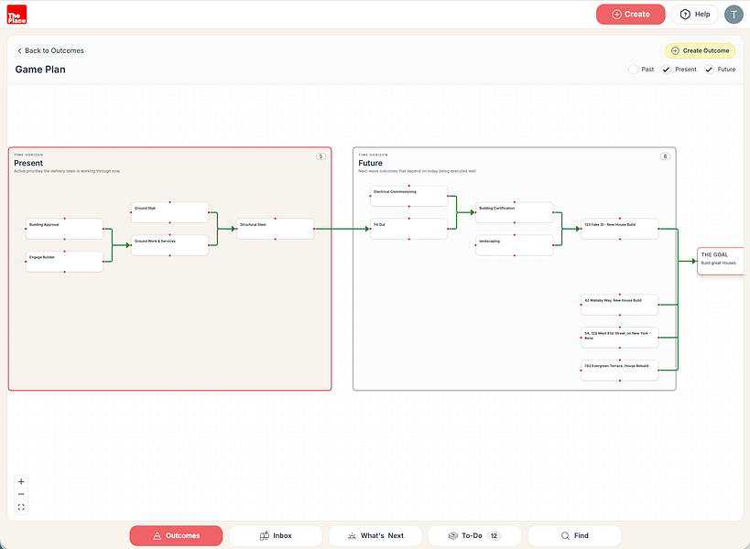750x549 pixels.
Task: Select the Fit Out outcome card
Action: tap(409, 229)
